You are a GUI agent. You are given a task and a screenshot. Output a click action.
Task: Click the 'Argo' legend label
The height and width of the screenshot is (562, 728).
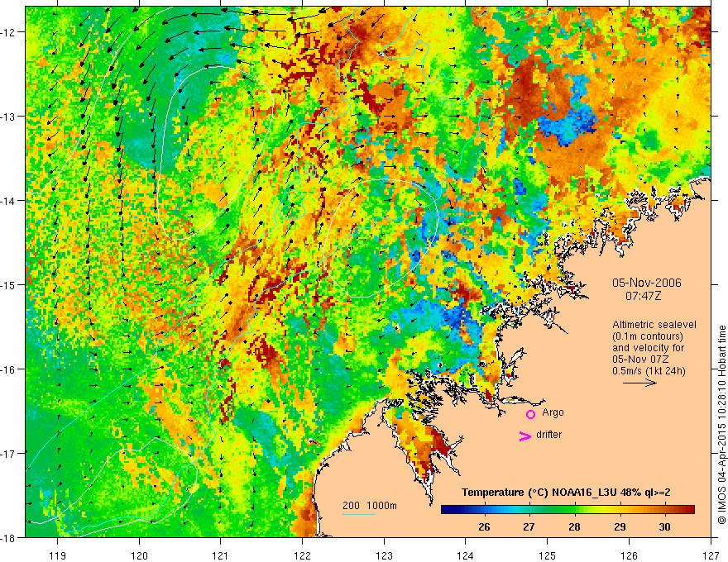coord(553,412)
